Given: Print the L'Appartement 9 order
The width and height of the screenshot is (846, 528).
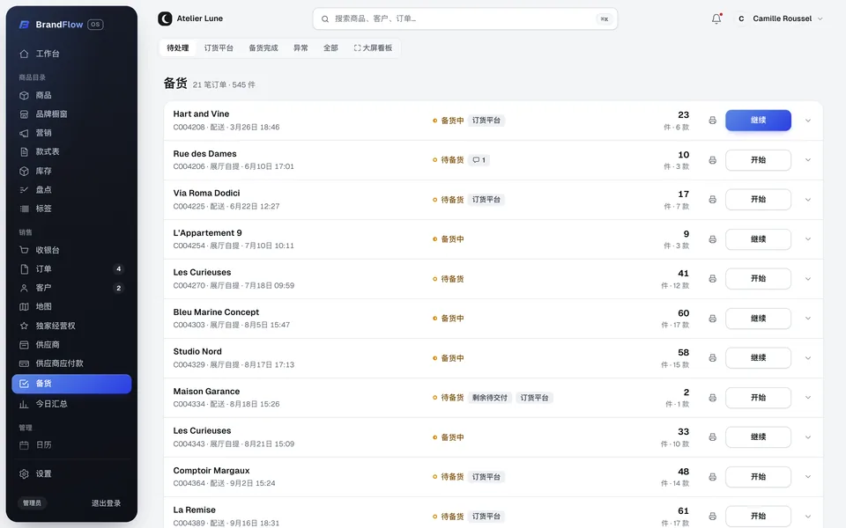Looking at the screenshot, I should (x=712, y=239).
